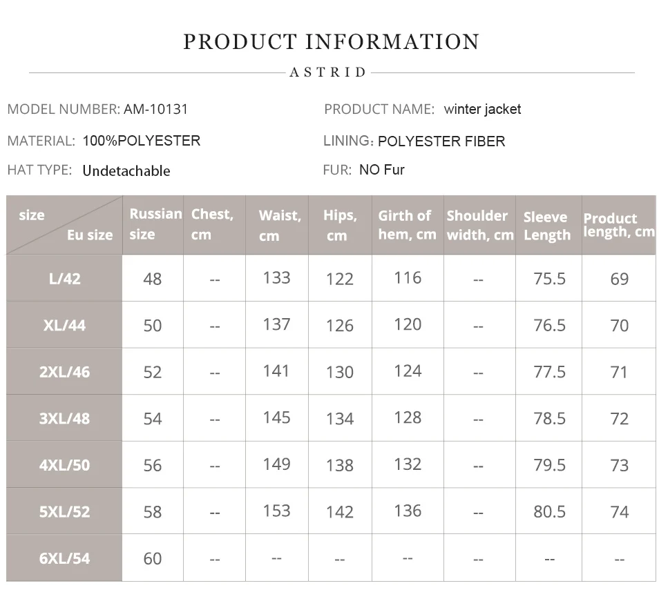Click the Shoulder width column header
Image resolution: width=659 pixels, height=610 pixels.
479,225
